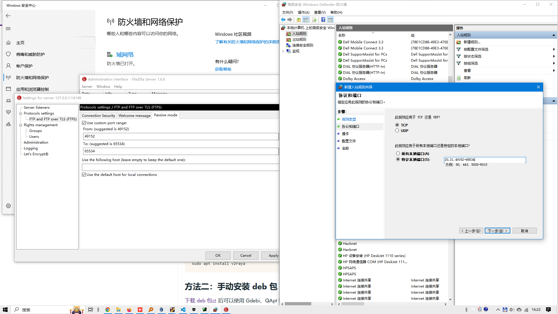
Task: Click the blue Help question mark icon
Action: [x=323, y=19]
